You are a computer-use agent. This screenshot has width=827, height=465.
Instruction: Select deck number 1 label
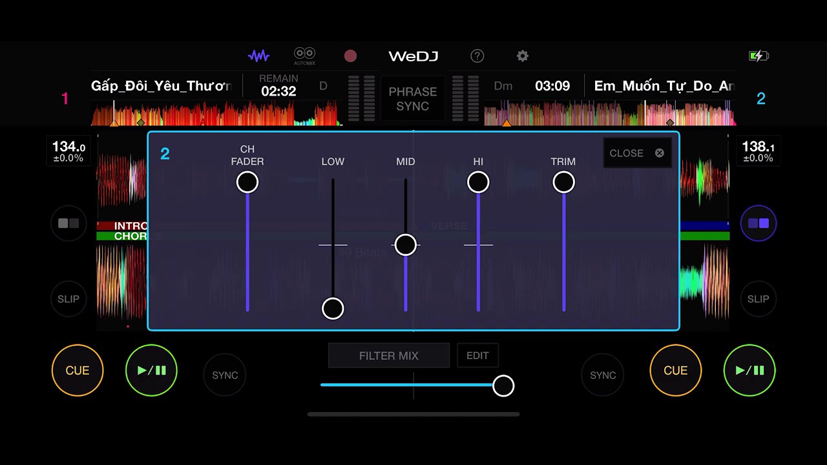pyautogui.click(x=65, y=99)
